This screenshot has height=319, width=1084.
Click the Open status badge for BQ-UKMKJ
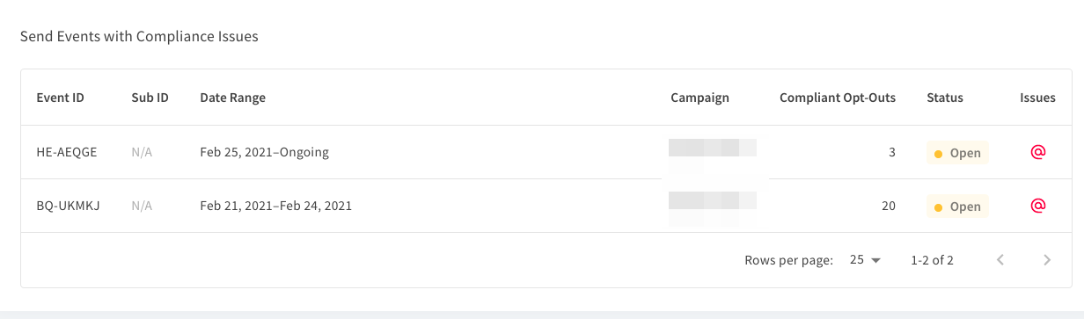(957, 207)
